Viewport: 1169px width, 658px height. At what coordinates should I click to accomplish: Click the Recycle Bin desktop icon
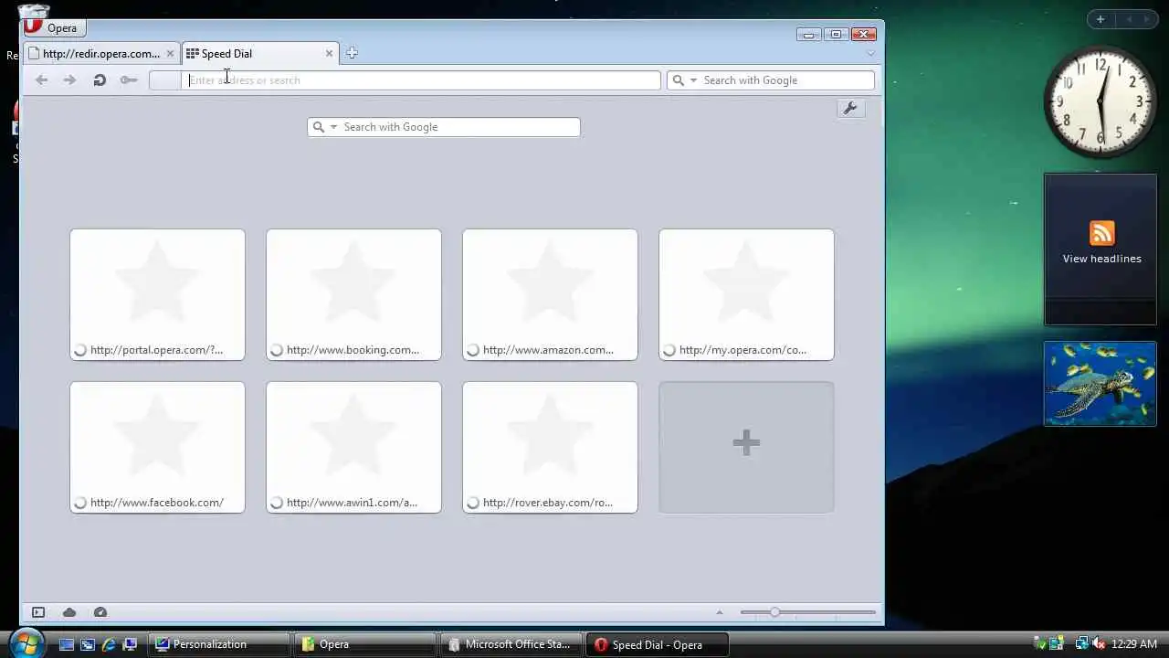[x=33, y=9]
